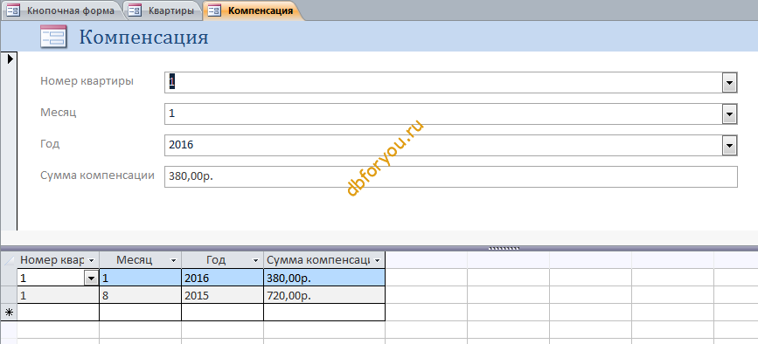Viewport: 758px width, 344px height.
Task: Click datasheet cell 720,00р.
Action: click(324, 295)
